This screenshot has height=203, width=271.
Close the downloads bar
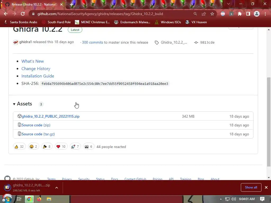click(x=266, y=187)
